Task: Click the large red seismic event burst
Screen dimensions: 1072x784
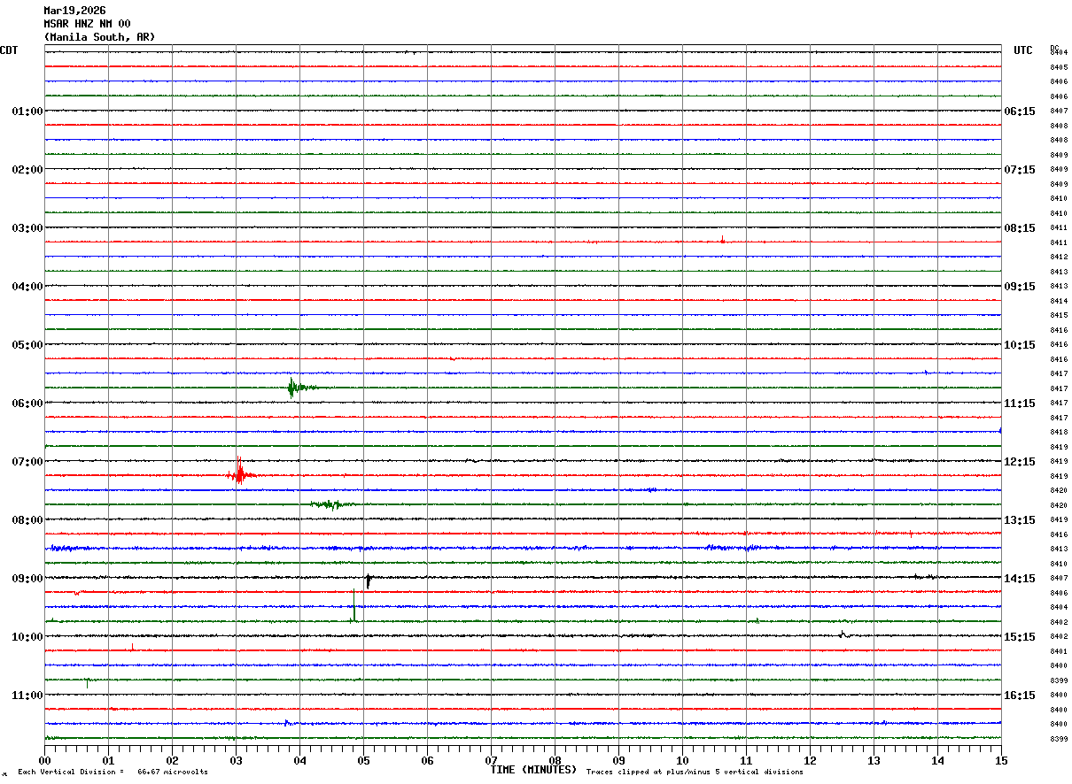Action: coord(239,474)
